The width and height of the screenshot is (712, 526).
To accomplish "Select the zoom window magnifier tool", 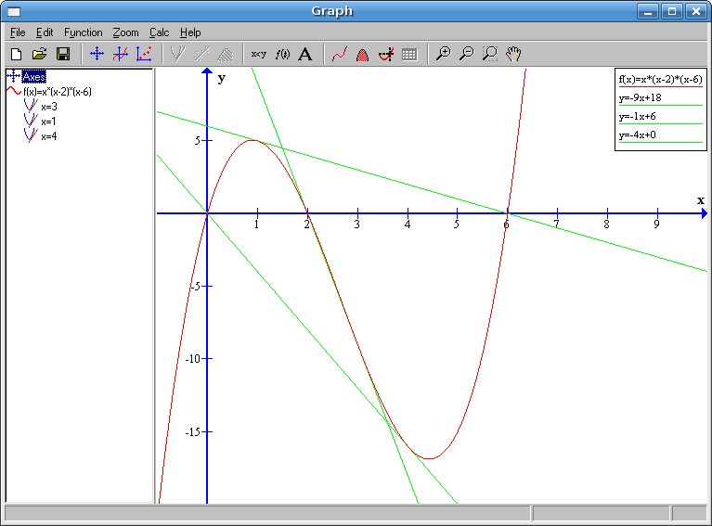I will pyautogui.click(x=490, y=55).
